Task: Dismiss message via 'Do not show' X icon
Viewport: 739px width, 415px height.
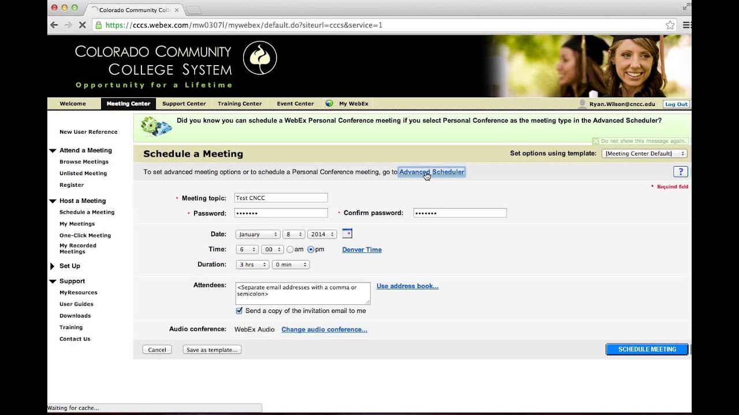Action: tap(595, 141)
